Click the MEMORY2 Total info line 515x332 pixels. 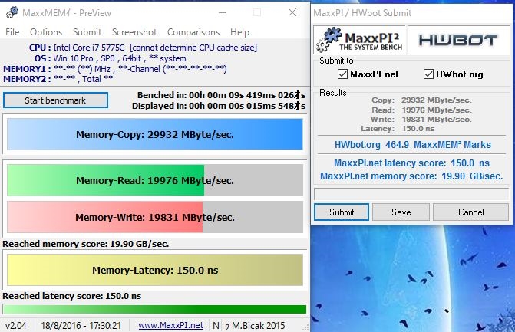(x=58, y=79)
